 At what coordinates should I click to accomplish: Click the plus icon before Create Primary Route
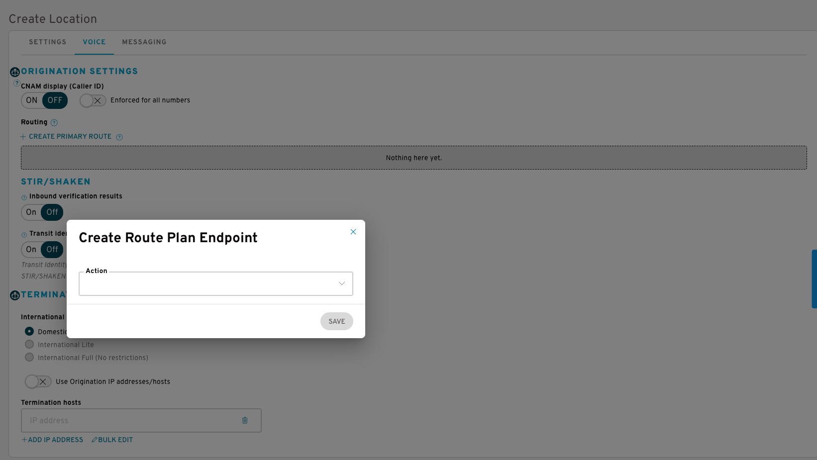[x=23, y=137]
